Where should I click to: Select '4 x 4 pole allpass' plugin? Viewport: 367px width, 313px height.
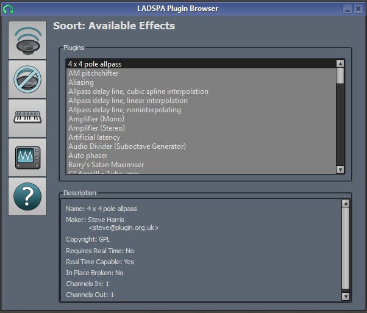click(x=201, y=64)
